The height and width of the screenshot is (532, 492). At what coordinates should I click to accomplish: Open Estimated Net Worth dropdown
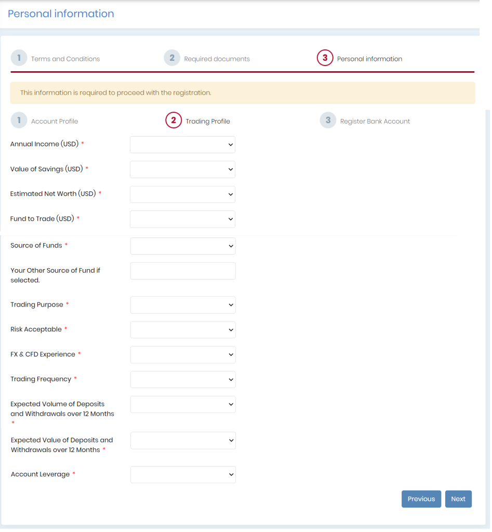coord(182,194)
